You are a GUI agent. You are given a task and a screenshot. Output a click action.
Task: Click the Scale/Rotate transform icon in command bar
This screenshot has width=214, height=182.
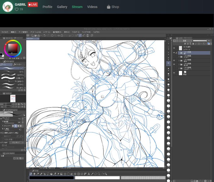tap(62, 36)
